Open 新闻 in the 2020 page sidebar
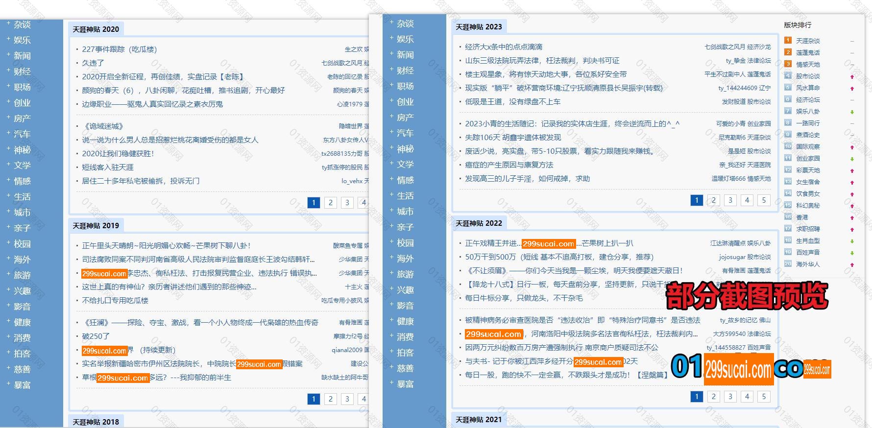This screenshot has width=872, height=428. [22, 56]
